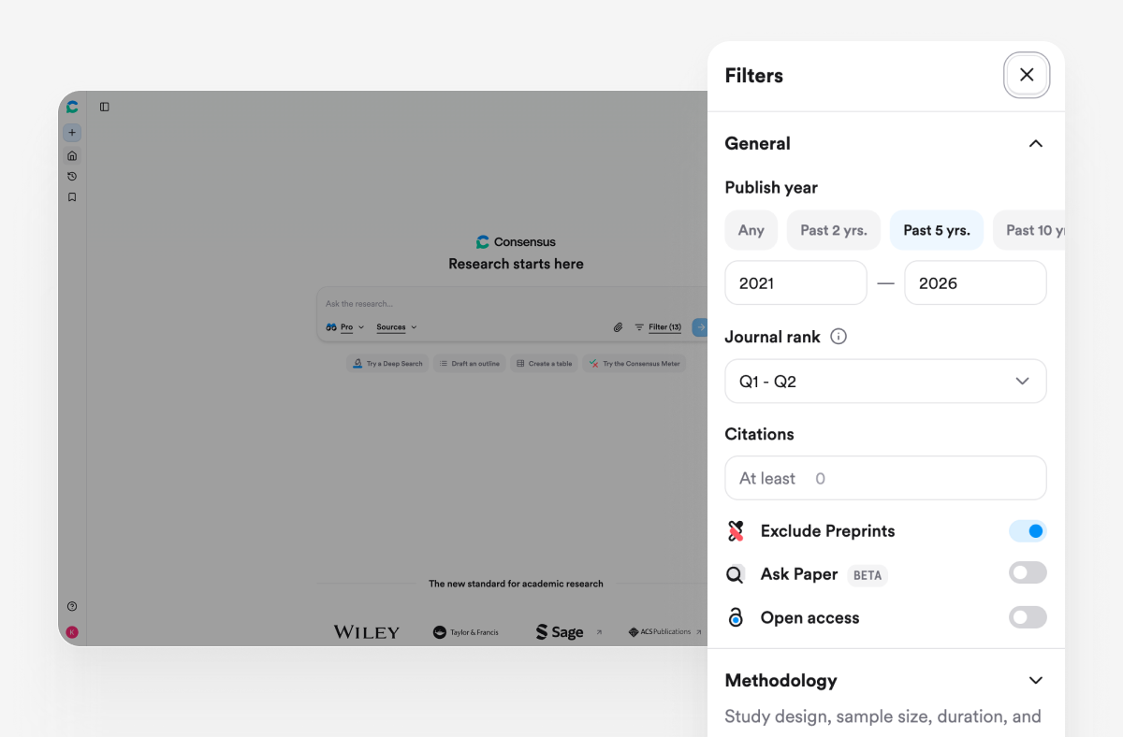Click the Open access lock icon
This screenshot has height=737, width=1123.
tap(736, 617)
